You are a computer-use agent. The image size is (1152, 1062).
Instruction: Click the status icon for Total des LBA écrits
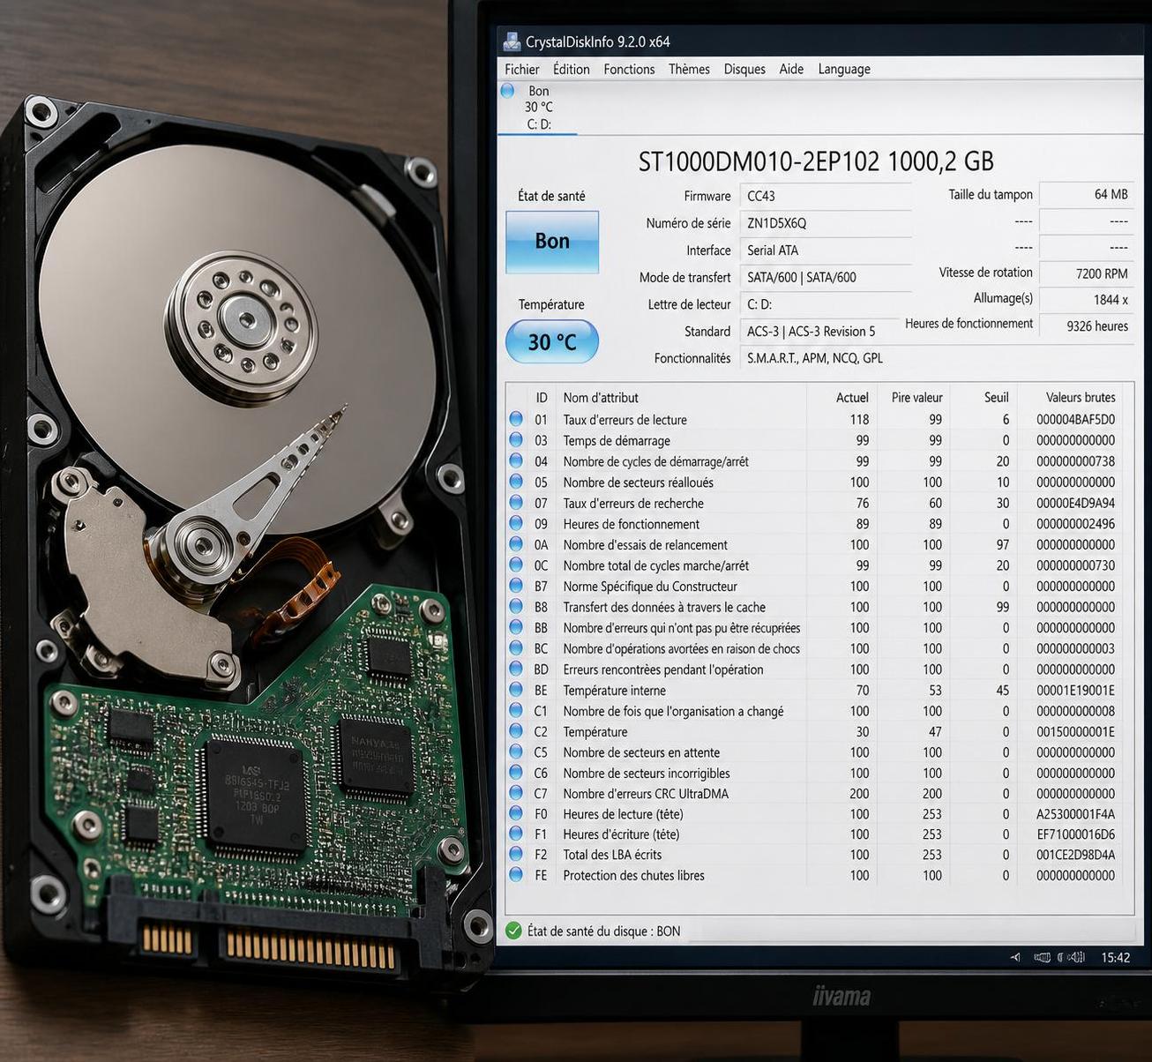[x=516, y=854]
